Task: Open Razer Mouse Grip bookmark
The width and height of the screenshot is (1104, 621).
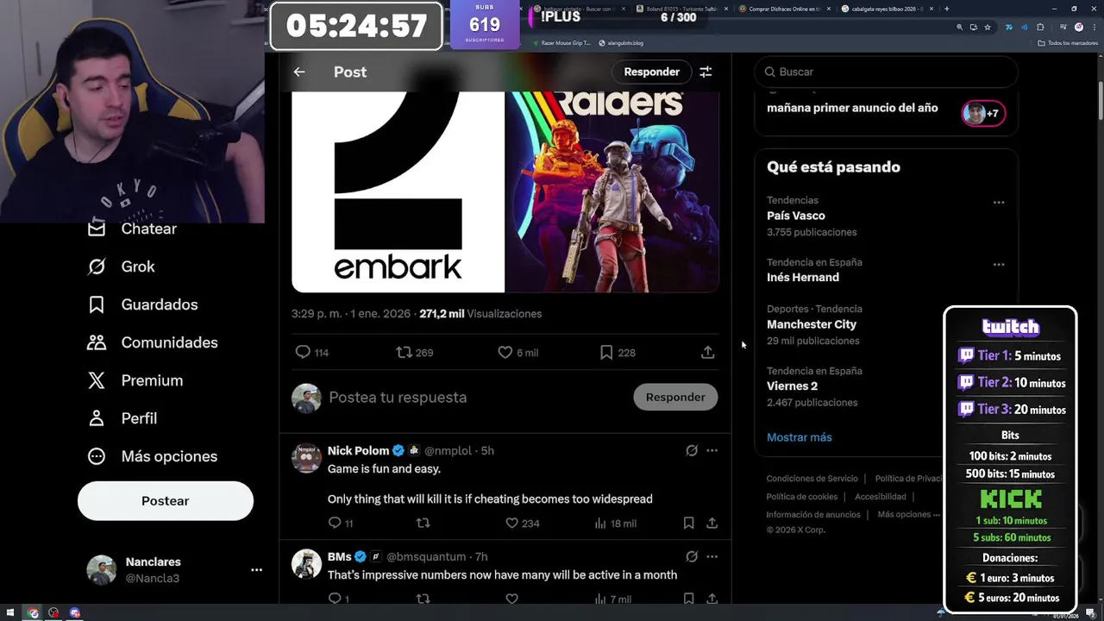Action: tap(561, 42)
